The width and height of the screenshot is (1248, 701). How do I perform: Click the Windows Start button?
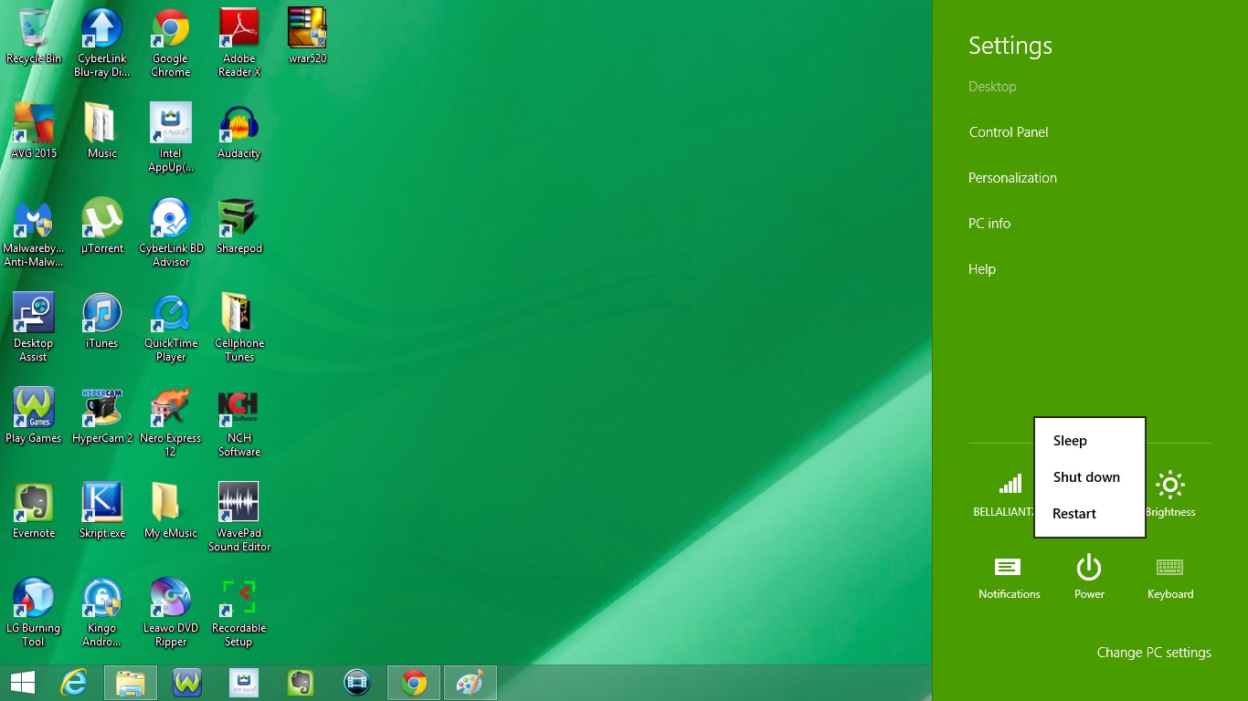pyautogui.click(x=22, y=683)
